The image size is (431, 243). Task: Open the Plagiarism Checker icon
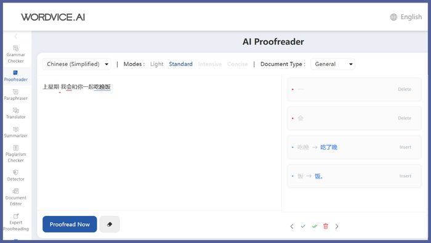pos(15,148)
